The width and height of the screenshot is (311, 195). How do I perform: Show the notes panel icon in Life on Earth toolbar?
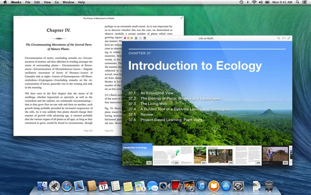(x=145, y=38)
